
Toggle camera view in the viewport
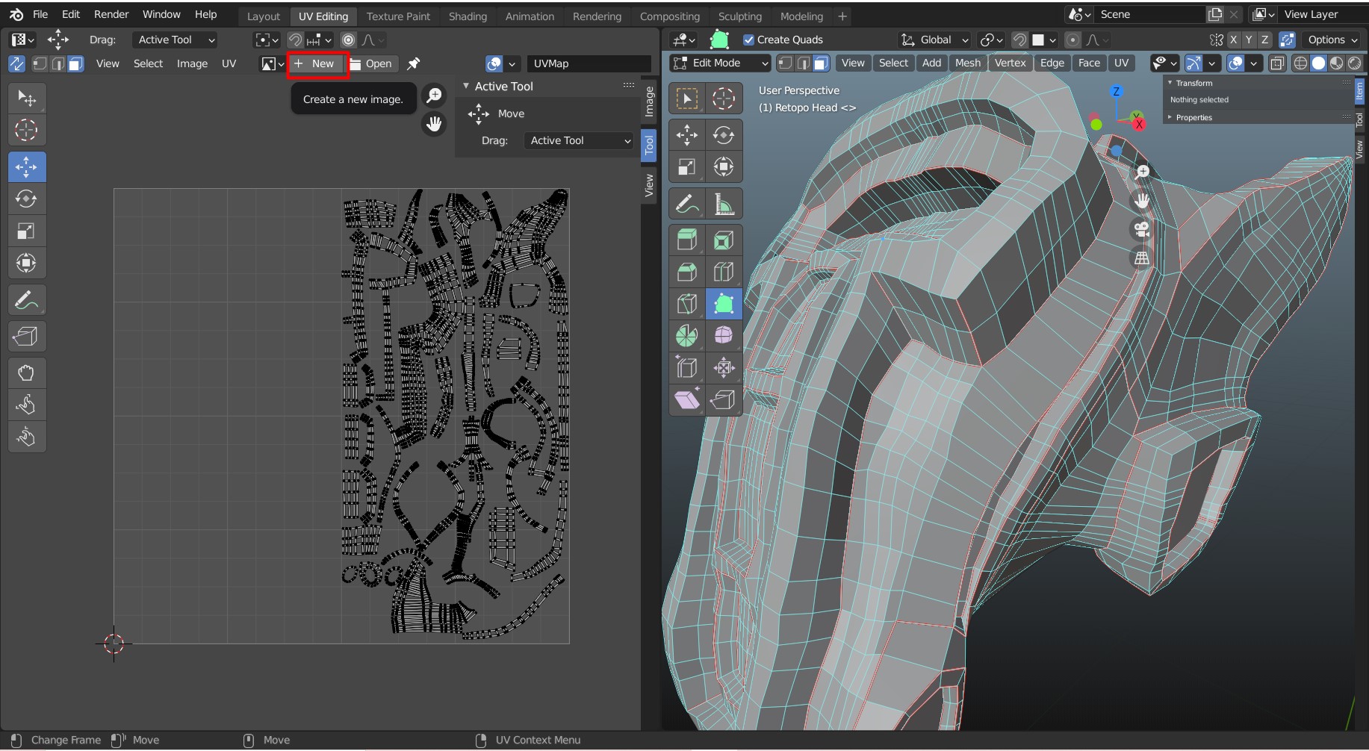pos(1141,229)
